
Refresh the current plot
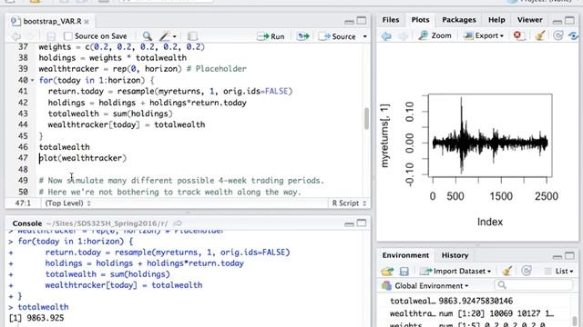tap(558, 35)
